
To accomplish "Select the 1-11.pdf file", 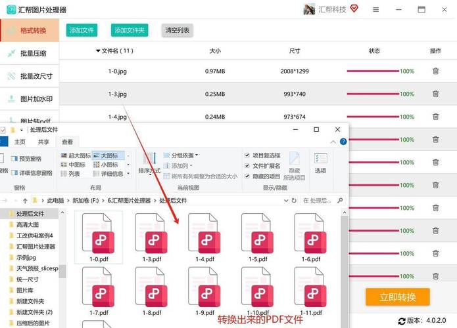I will (x=311, y=291).
